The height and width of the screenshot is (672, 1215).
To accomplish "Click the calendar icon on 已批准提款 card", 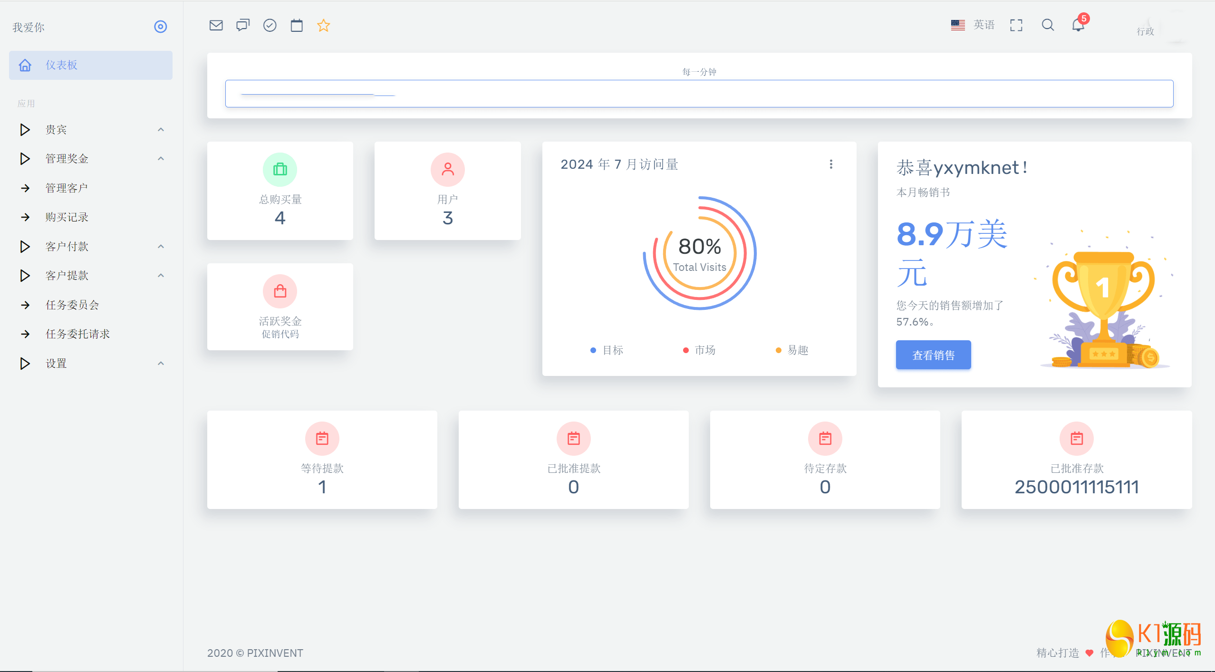I will pos(574,439).
